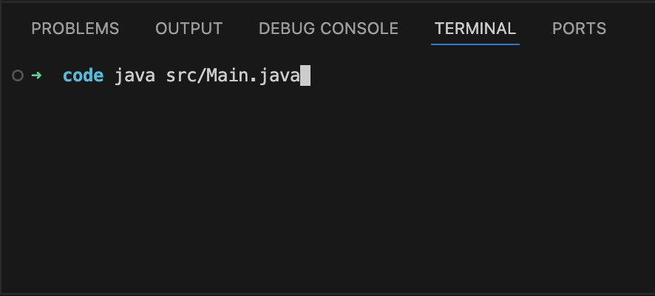Image resolution: width=655 pixels, height=296 pixels.
Task: Click the block cursor after Main.java
Action: click(x=305, y=75)
